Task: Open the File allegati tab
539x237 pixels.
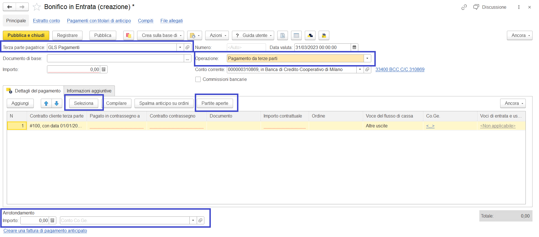Action: click(x=171, y=21)
